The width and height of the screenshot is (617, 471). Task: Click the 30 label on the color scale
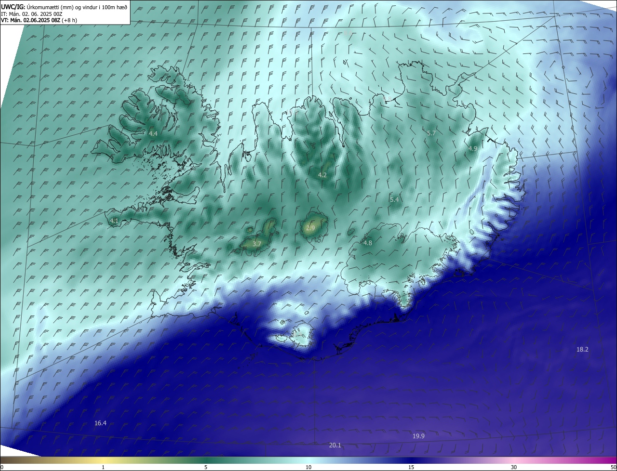coord(514,467)
